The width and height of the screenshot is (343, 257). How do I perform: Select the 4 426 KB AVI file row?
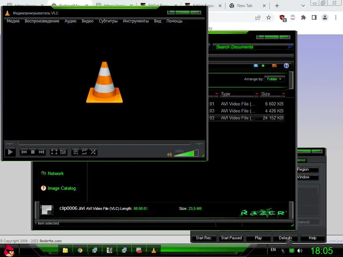coord(246,111)
